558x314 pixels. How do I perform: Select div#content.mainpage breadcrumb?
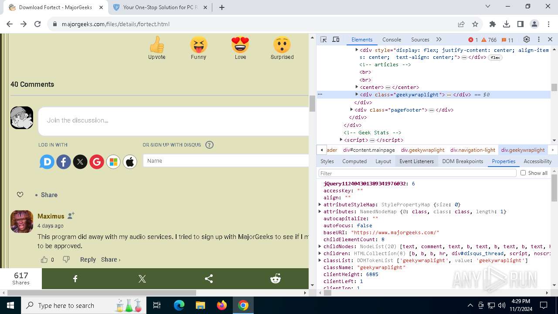(369, 150)
